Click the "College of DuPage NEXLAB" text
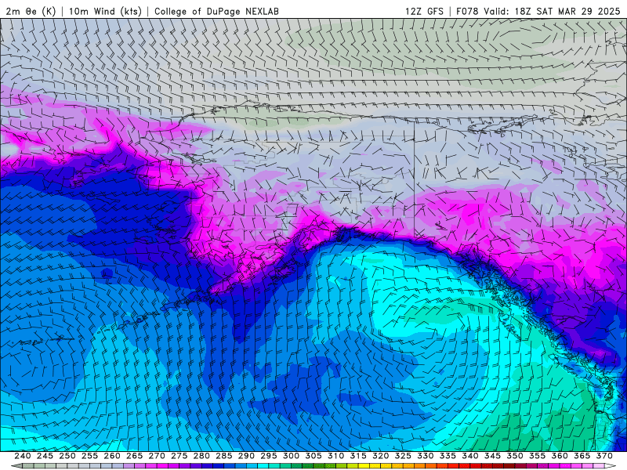This screenshot has height=470, width=627. coord(217,11)
